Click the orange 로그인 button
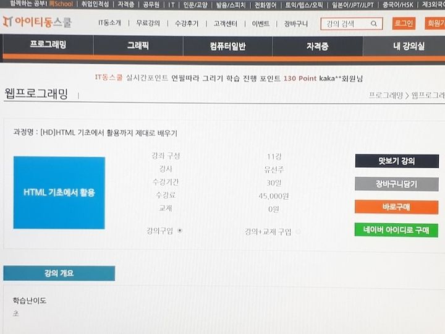This screenshot has width=445, height=334. 404,24
